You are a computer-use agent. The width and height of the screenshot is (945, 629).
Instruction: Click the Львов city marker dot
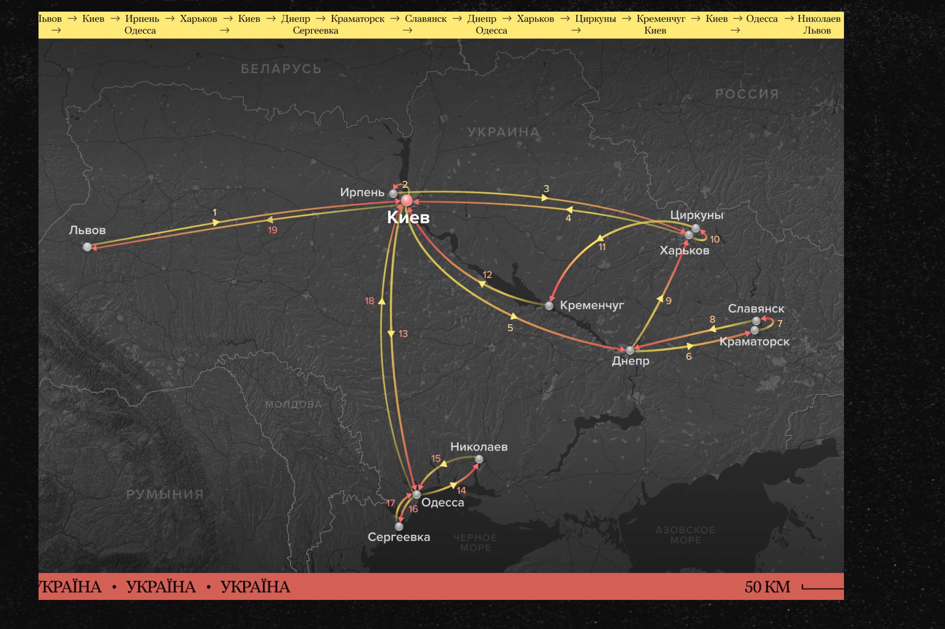[87, 247]
